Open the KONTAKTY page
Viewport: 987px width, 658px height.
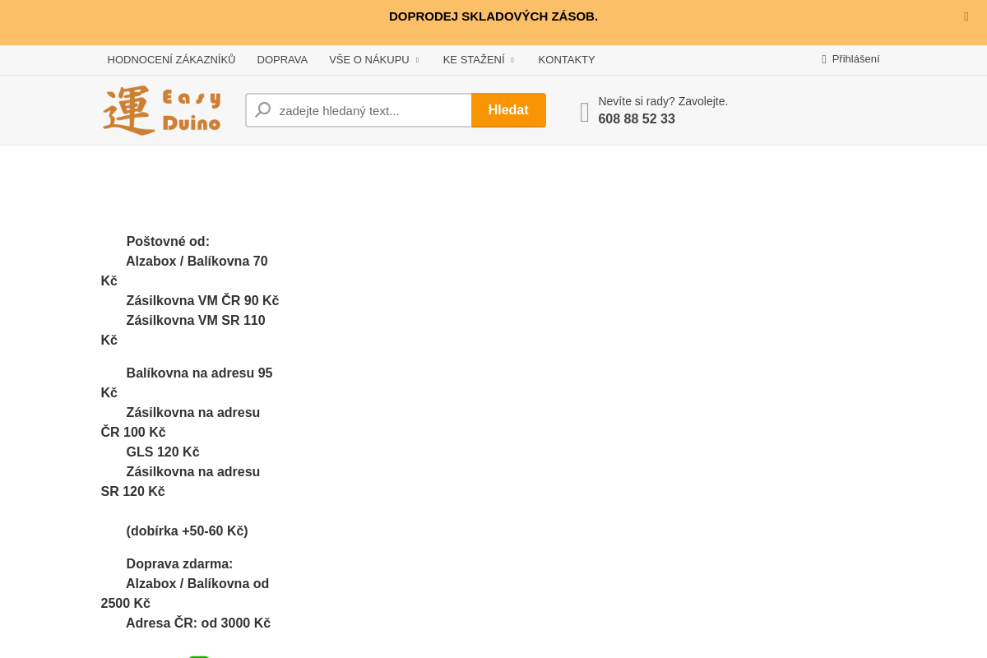click(566, 60)
